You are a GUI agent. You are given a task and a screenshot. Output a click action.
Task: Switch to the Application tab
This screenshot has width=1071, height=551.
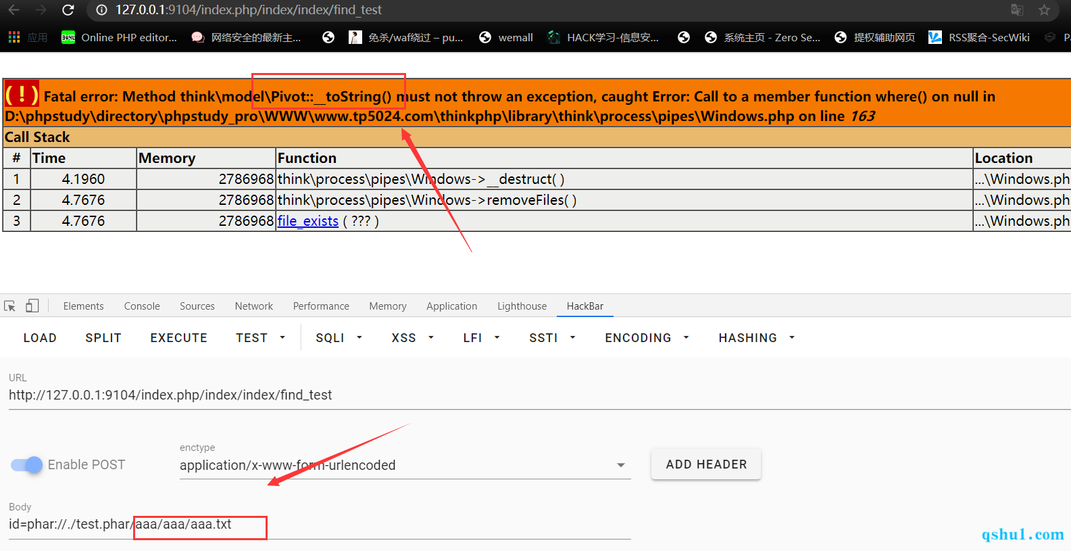pos(452,306)
